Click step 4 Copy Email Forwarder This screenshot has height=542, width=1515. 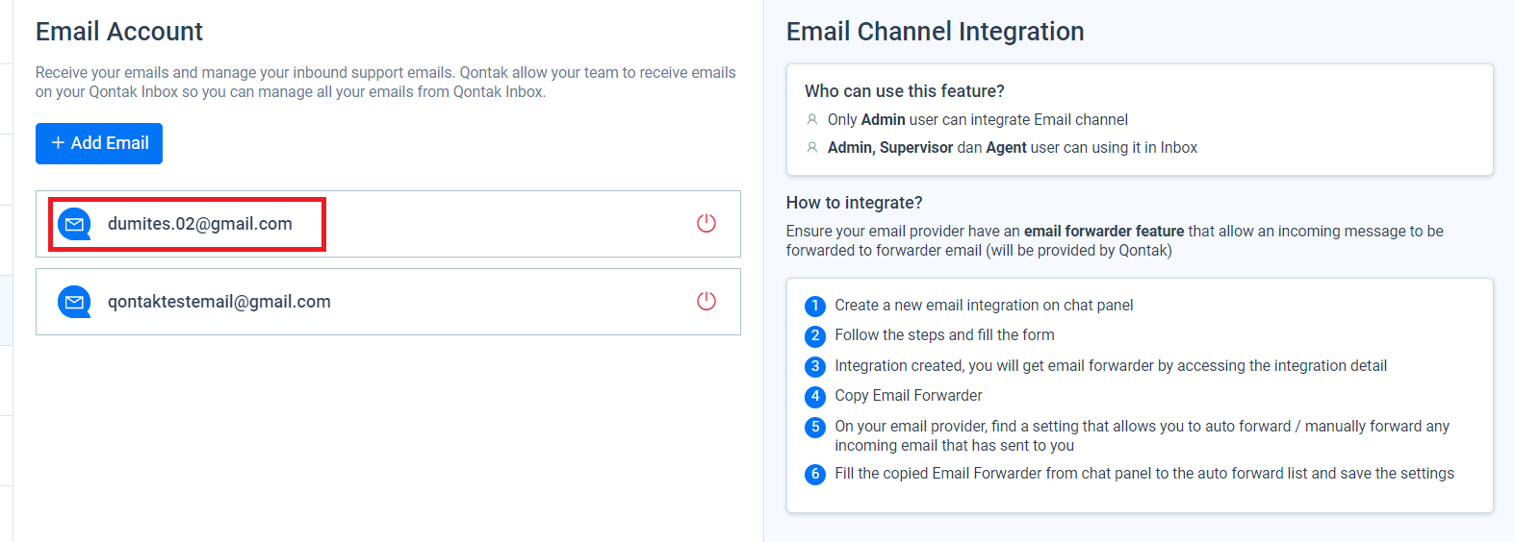909,396
